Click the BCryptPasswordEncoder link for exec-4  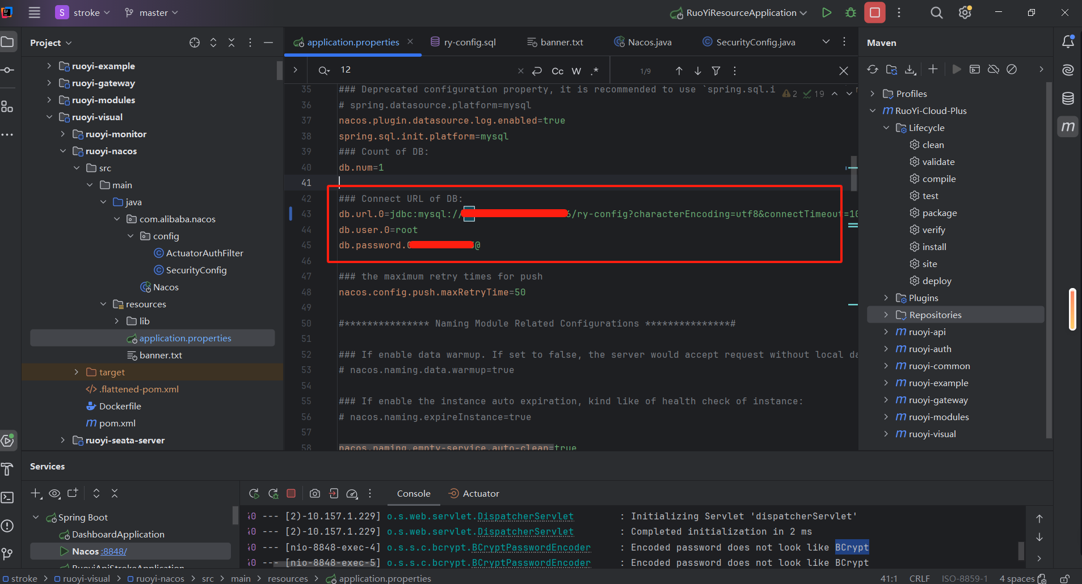(x=531, y=547)
